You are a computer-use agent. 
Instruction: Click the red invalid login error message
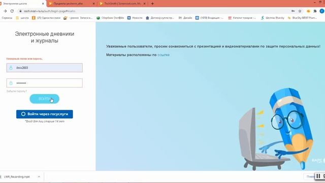(24, 59)
